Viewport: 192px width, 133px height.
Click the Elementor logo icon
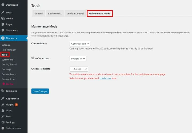pyautogui.click(x=3, y=38)
